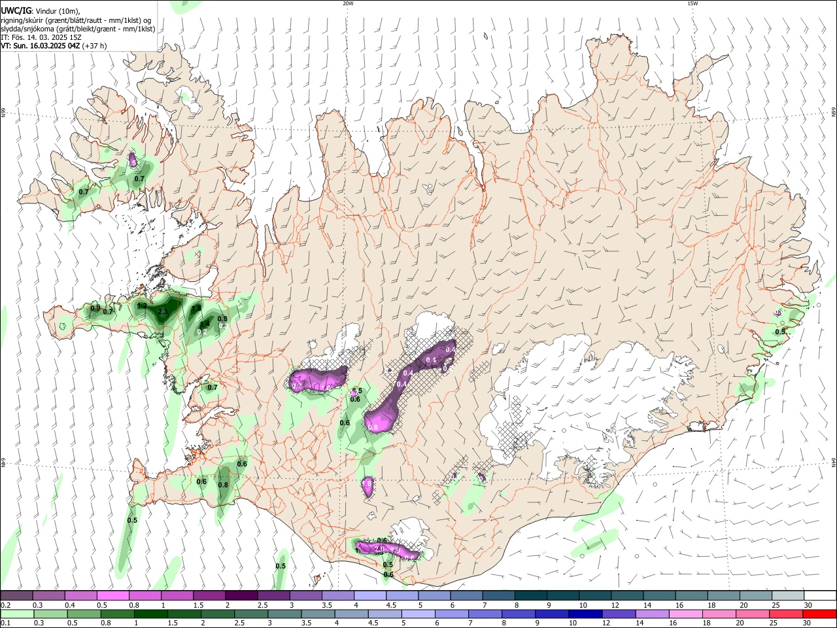
Task: Click the 1 swatch in the bottom legend row
Action: coord(150,614)
